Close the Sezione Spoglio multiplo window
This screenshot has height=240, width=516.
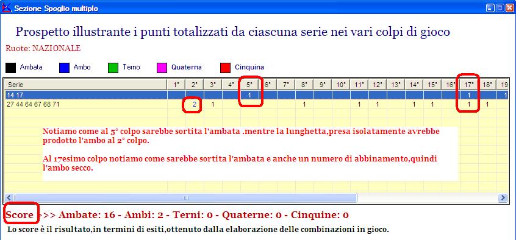509,8
